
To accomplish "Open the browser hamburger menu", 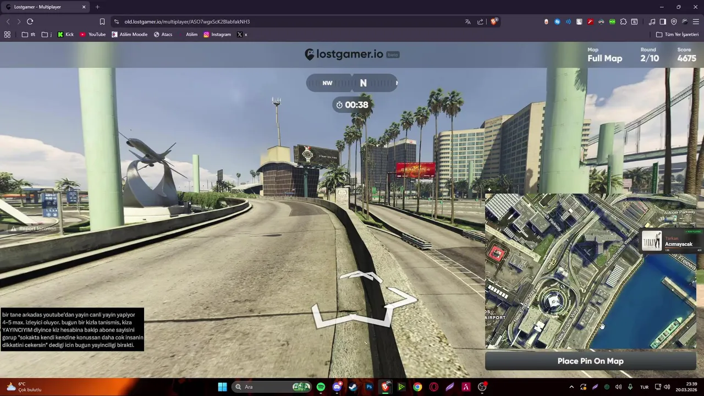I will 696,21.
